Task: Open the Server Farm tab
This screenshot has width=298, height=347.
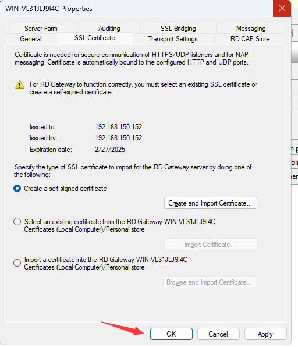Action: coord(41,29)
